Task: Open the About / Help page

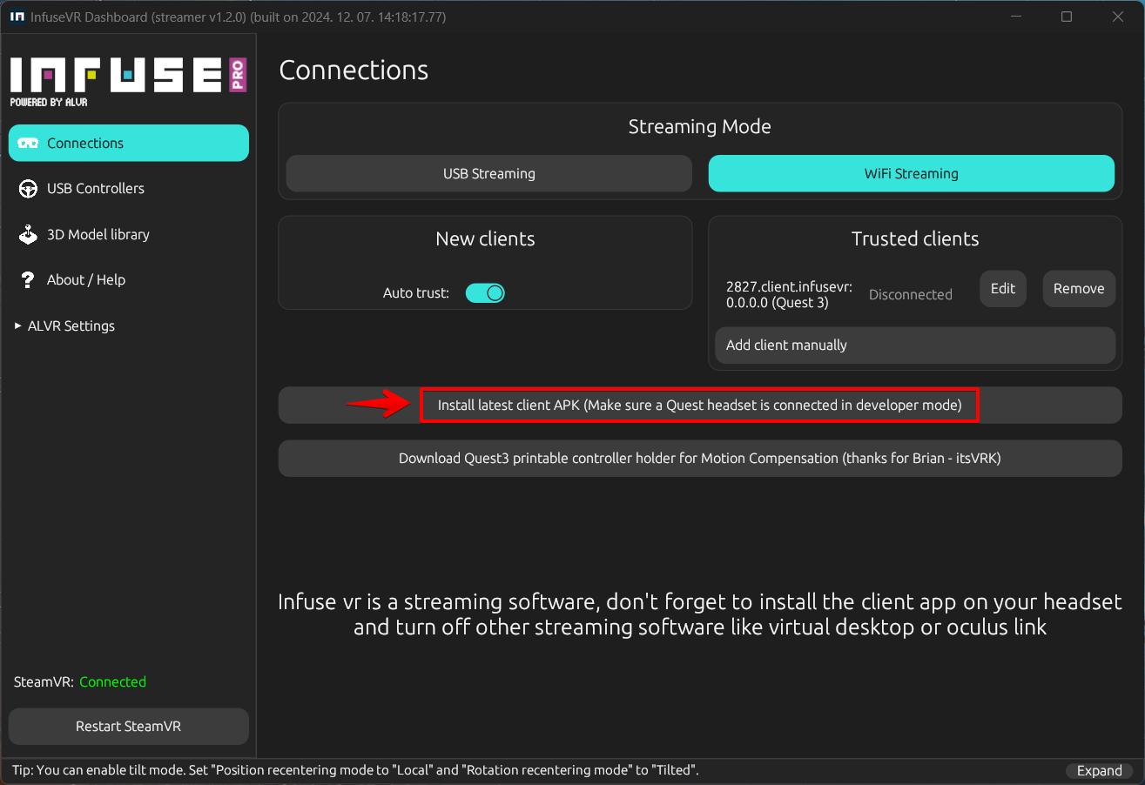Action: [x=85, y=280]
